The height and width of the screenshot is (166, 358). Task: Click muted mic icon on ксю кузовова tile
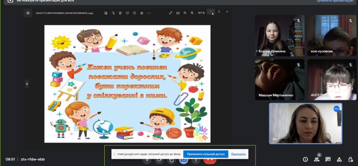(351, 21)
